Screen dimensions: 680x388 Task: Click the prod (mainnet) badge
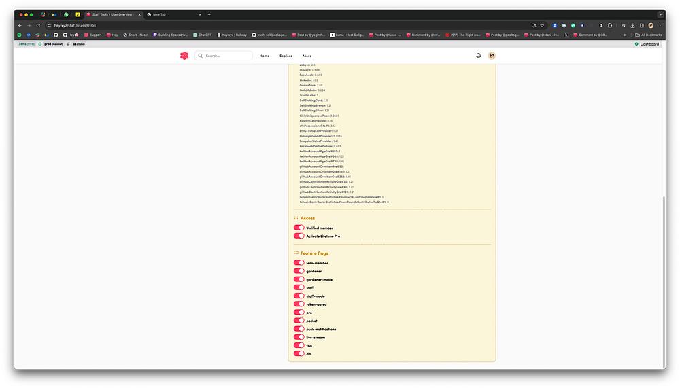point(54,44)
